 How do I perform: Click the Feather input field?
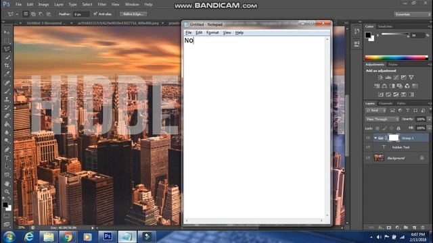click(81, 14)
